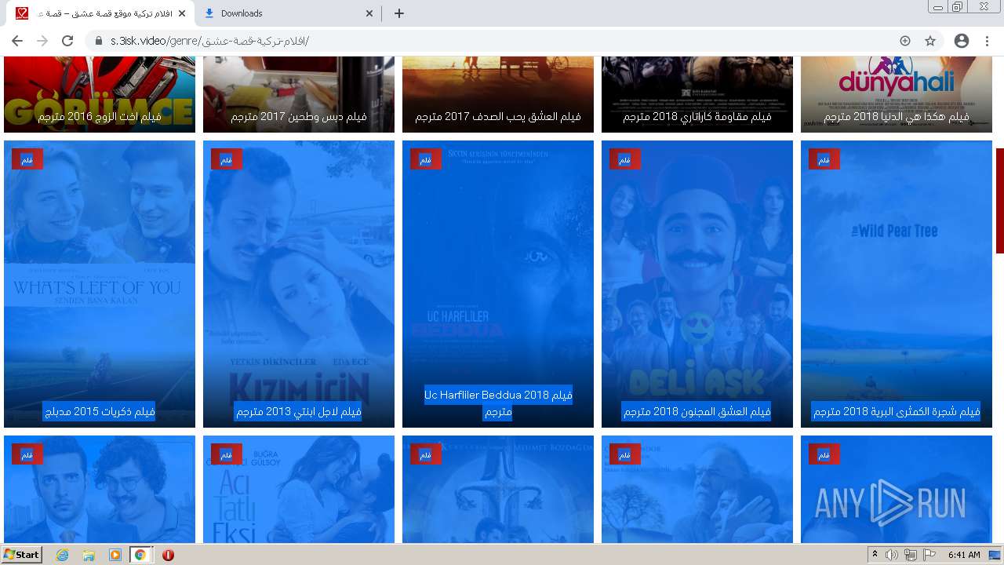This screenshot has height=565, width=1004.
Task: Click title فيلم دبس وطحين 2017 مترجم
Action: click(x=299, y=117)
